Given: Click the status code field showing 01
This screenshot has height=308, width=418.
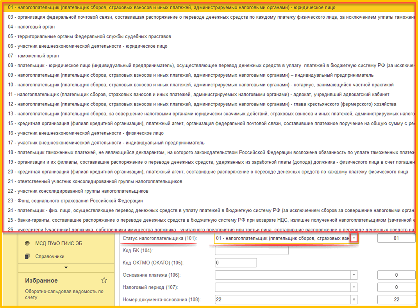Looking at the screenshot, I should (396, 238).
